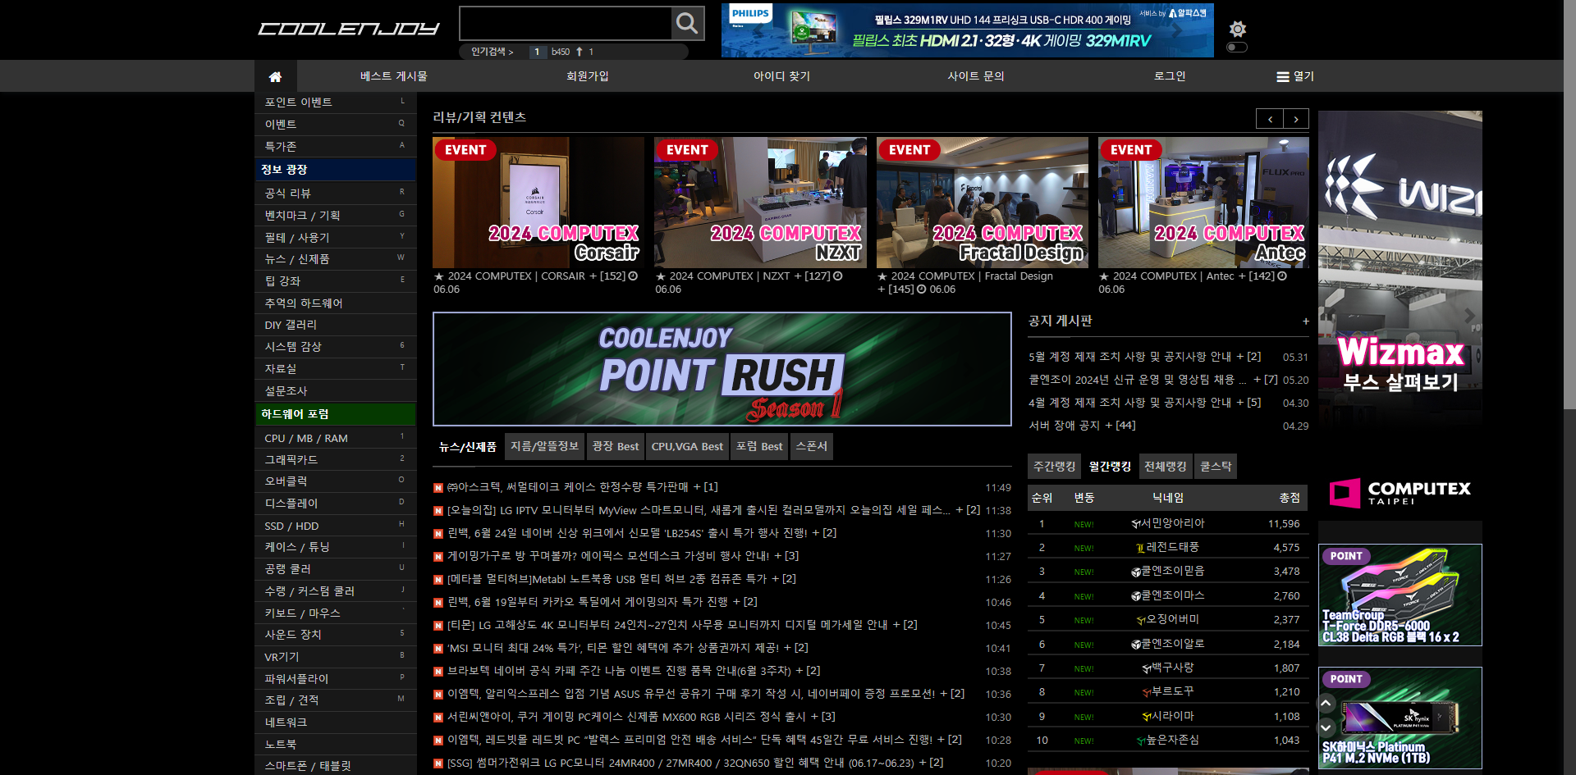Toggle the dark mode switch
Screen dimensions: 1576x775
1236,48
